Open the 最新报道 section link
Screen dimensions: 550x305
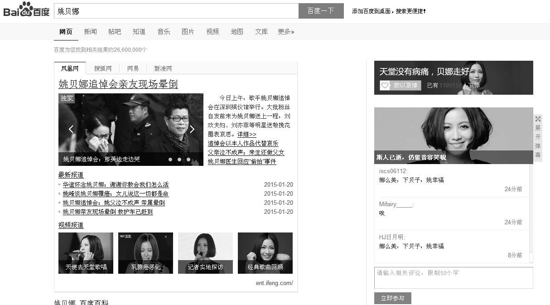71,174
